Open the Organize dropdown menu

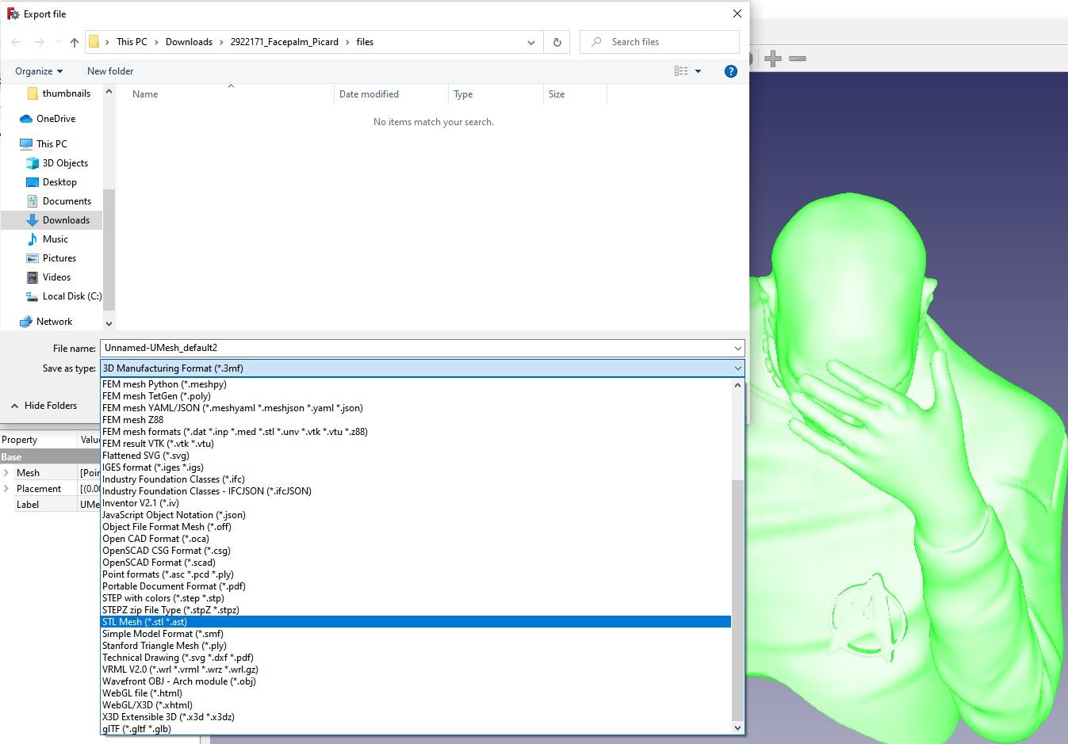point(39,71)
